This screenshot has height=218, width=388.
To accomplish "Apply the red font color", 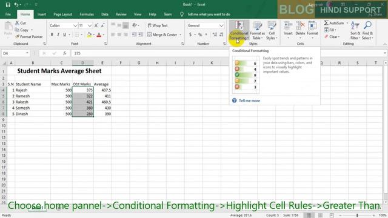I will (99, 35).
